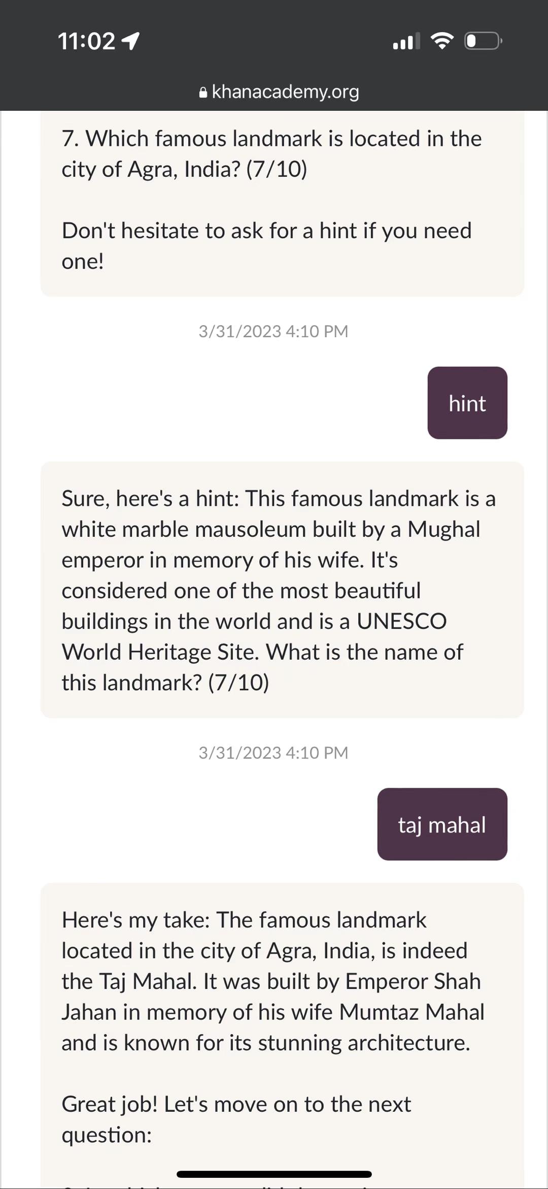Screen dimensions: 548x1189
Task: Click the "(7/10)" counter in question 7
Action: pyautogui.click(x=277, y=169)
